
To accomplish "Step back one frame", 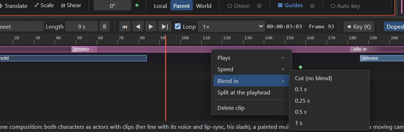I will 138,27.
